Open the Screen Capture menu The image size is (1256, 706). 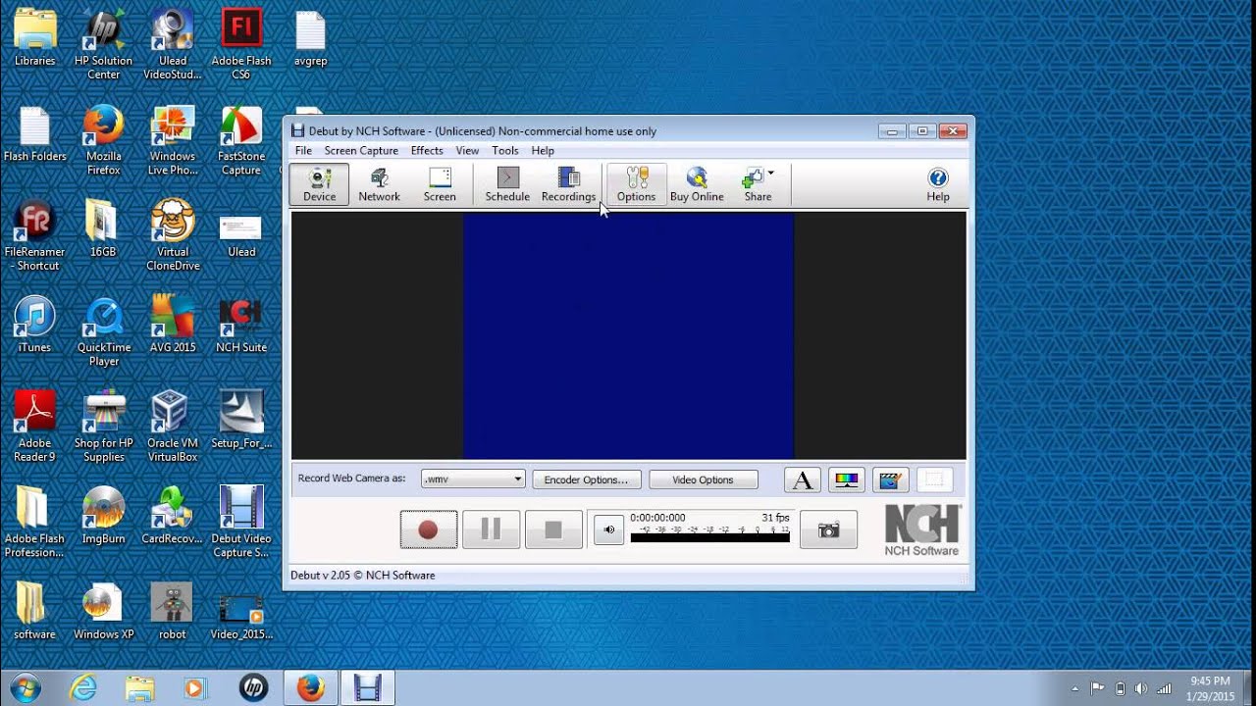361,151
